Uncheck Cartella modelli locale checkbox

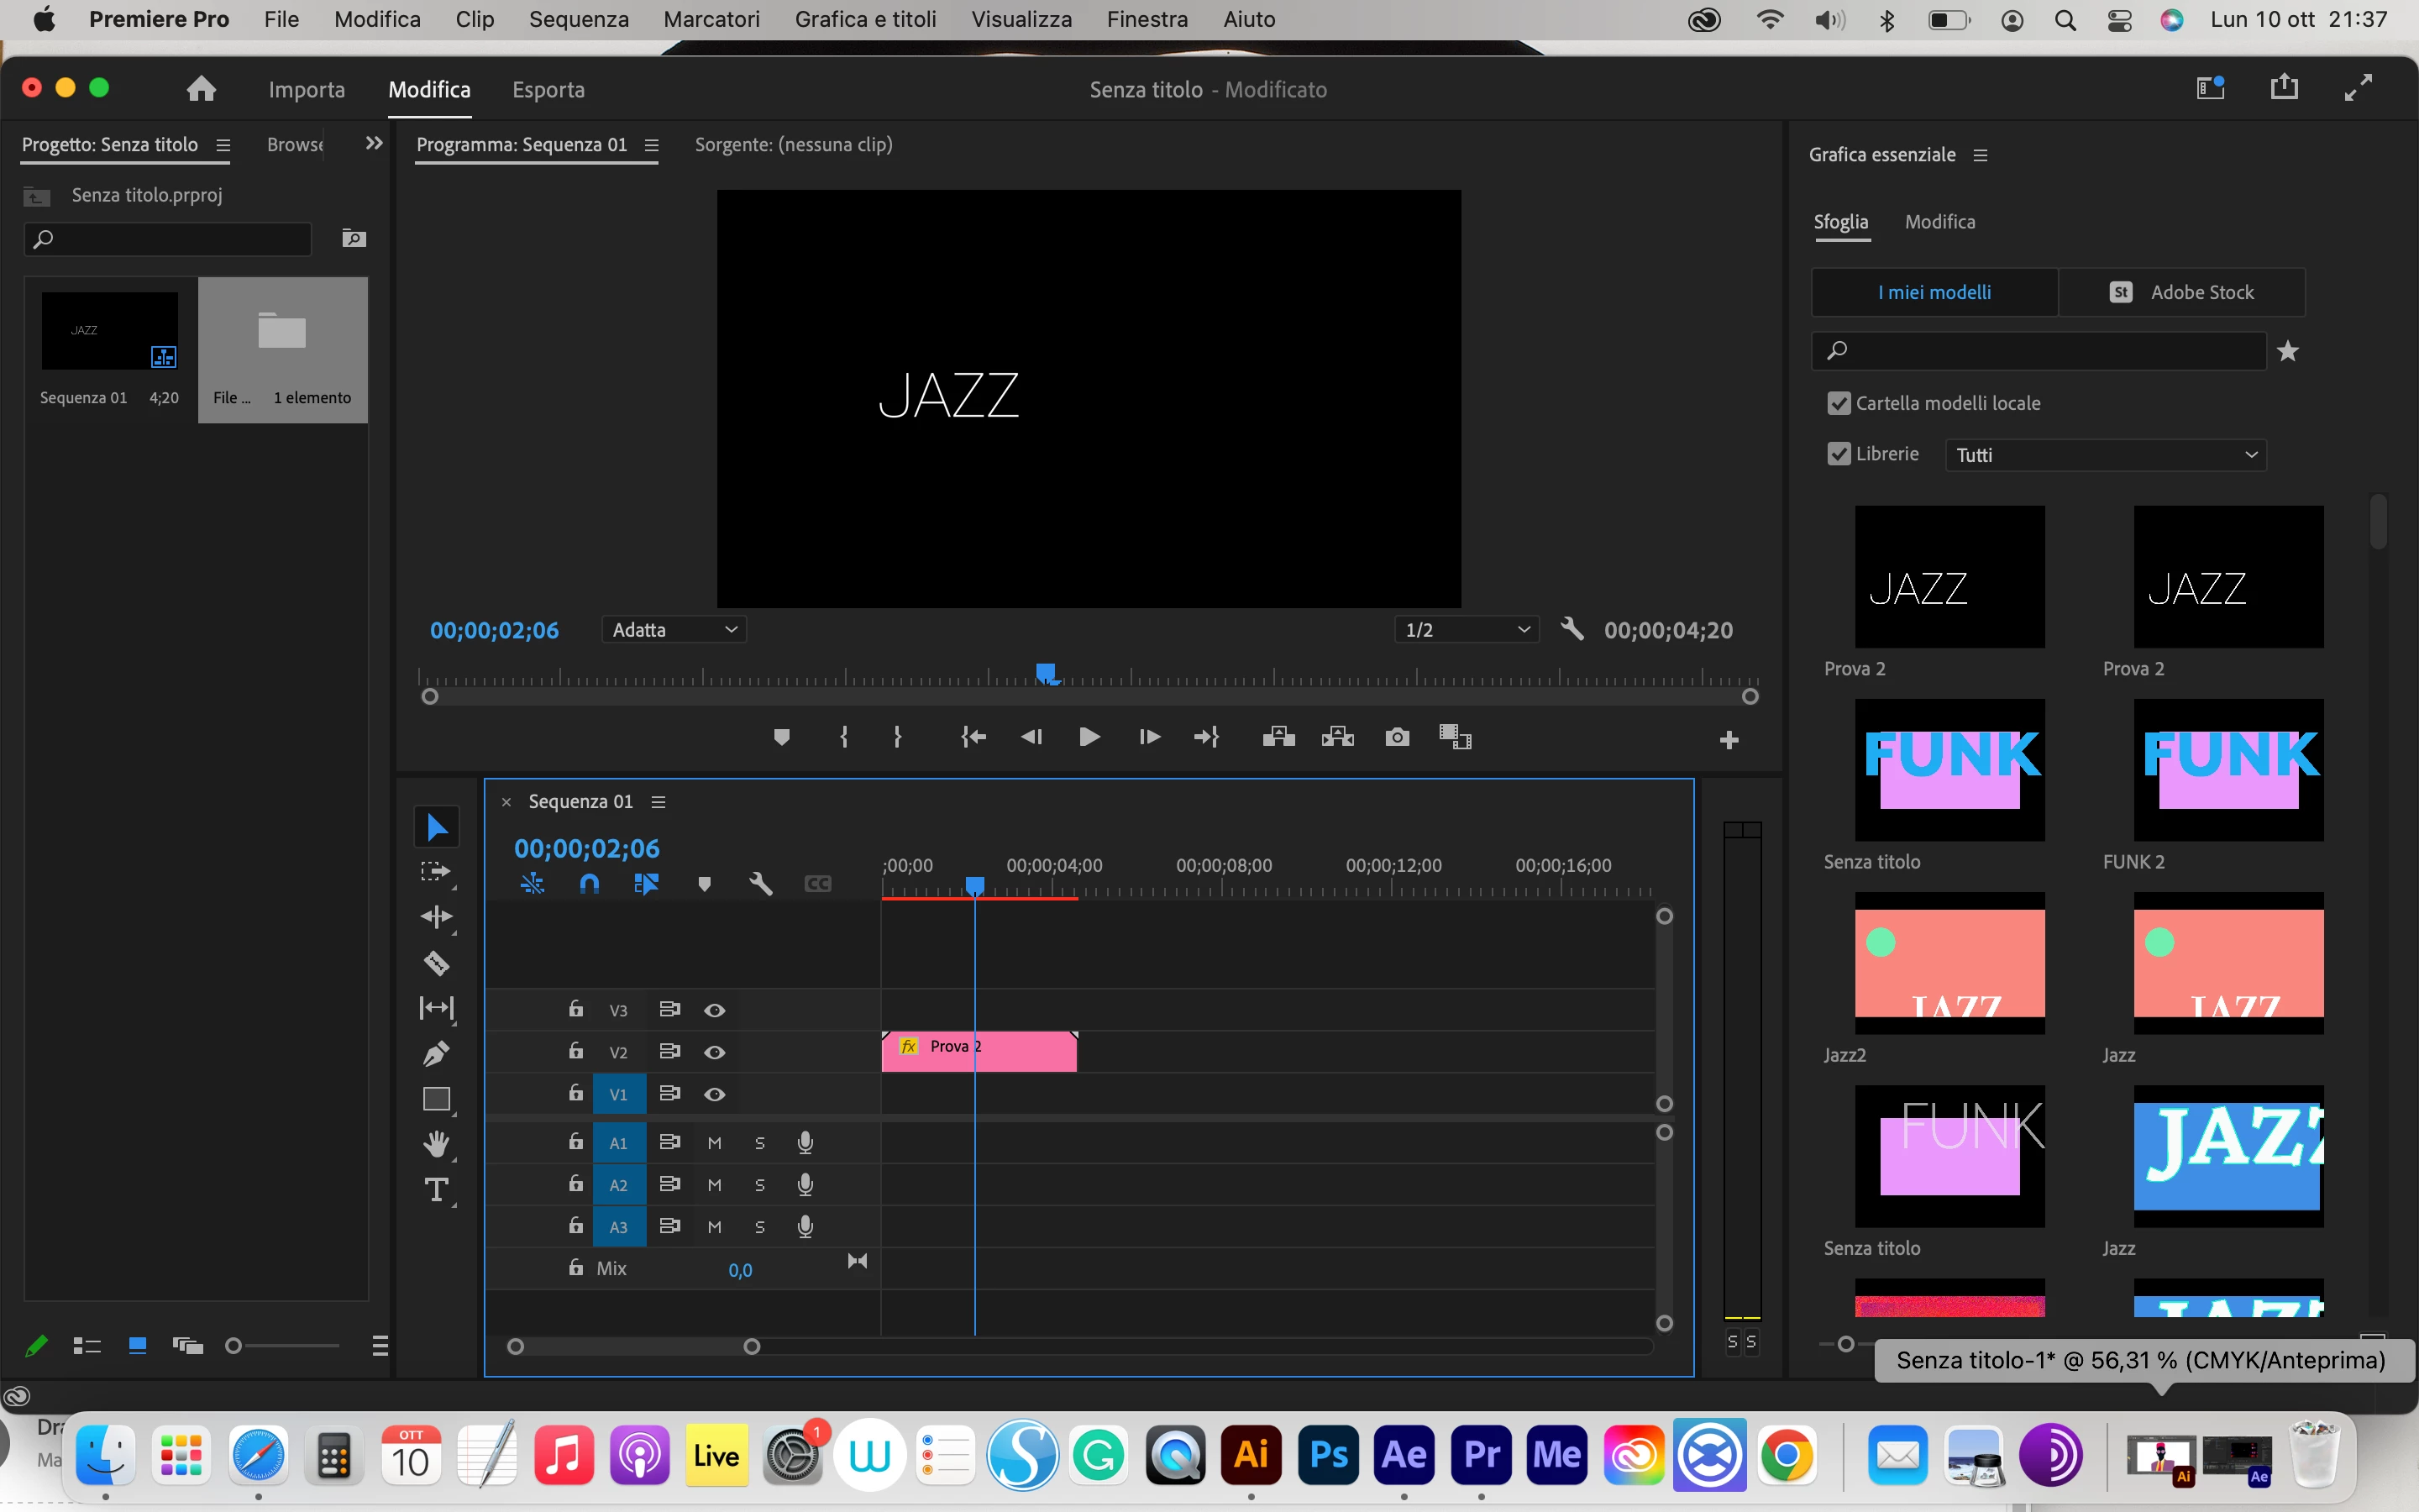pyautogui.click(x=1839, y=403)
